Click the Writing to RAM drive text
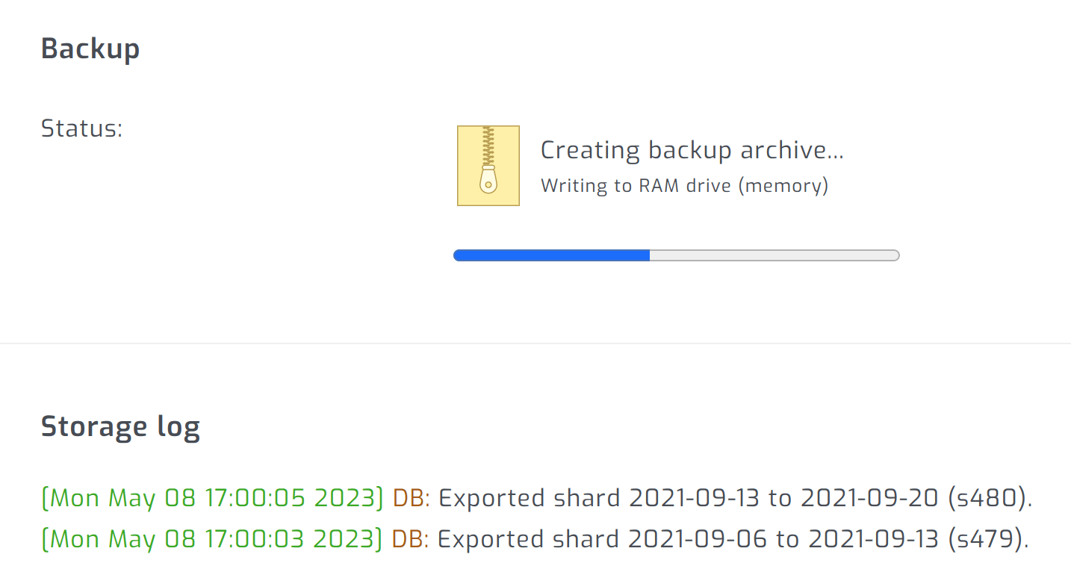Viewport: 1071px width, 563px height. [683, 184]
